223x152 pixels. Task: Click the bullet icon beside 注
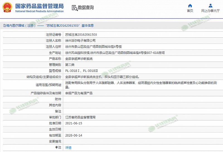(57, 148)
